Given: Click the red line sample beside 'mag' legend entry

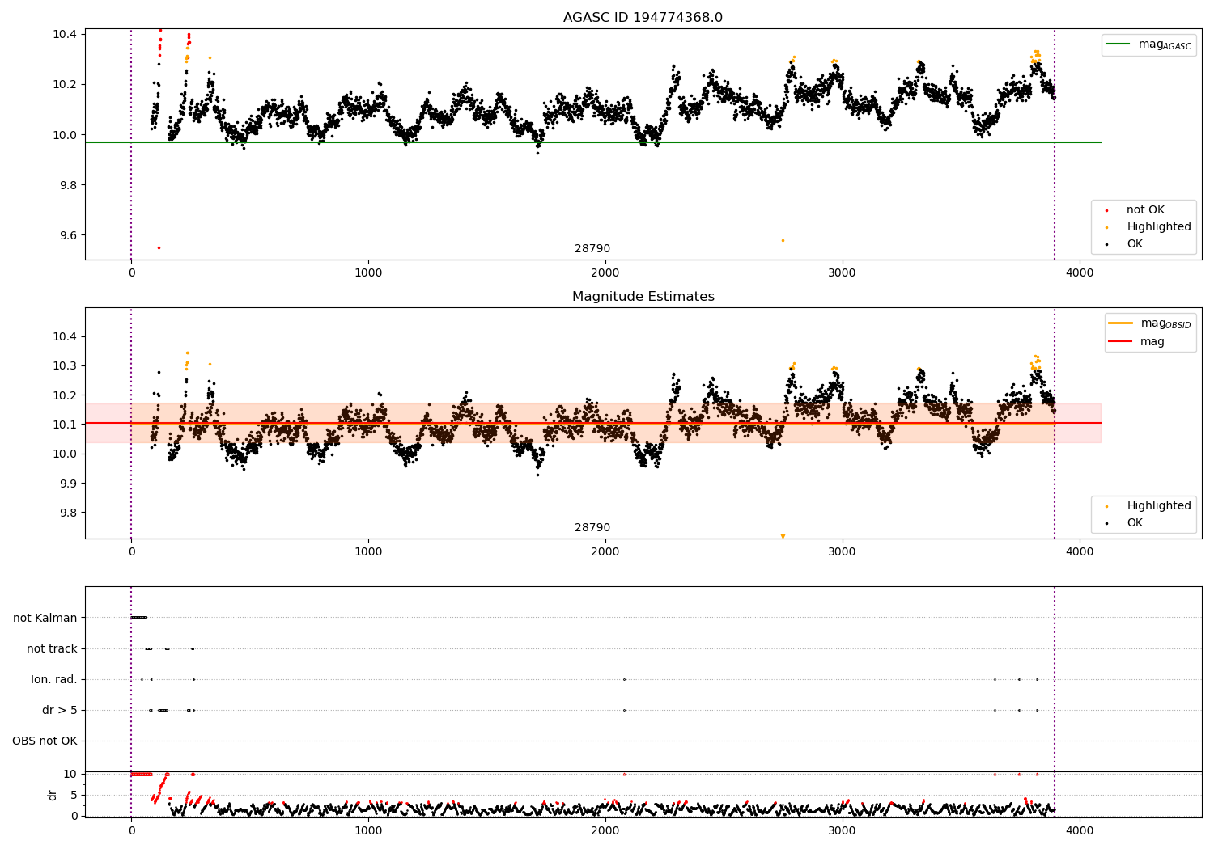Looking at the screenshot, I should (x=1121, y=341).
